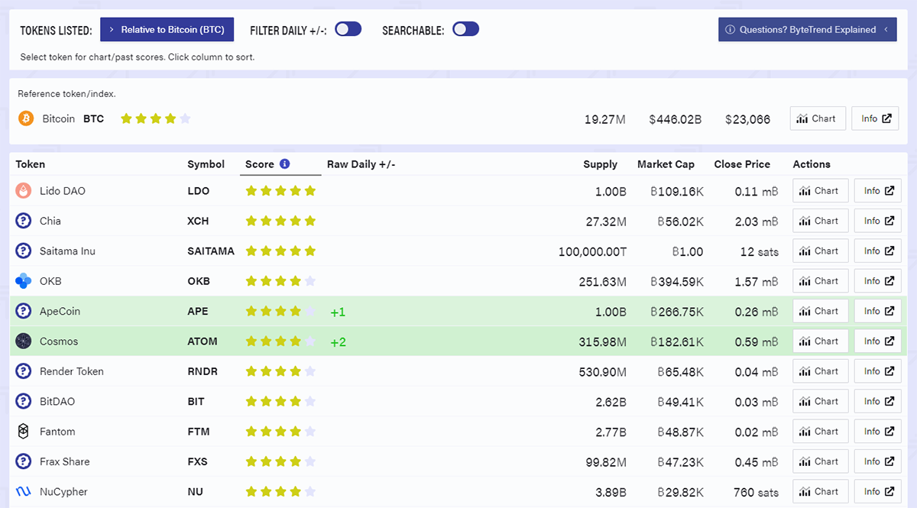Open Info for Cosmos
This screenshot has height=508, width=917.
pos(877,341)
